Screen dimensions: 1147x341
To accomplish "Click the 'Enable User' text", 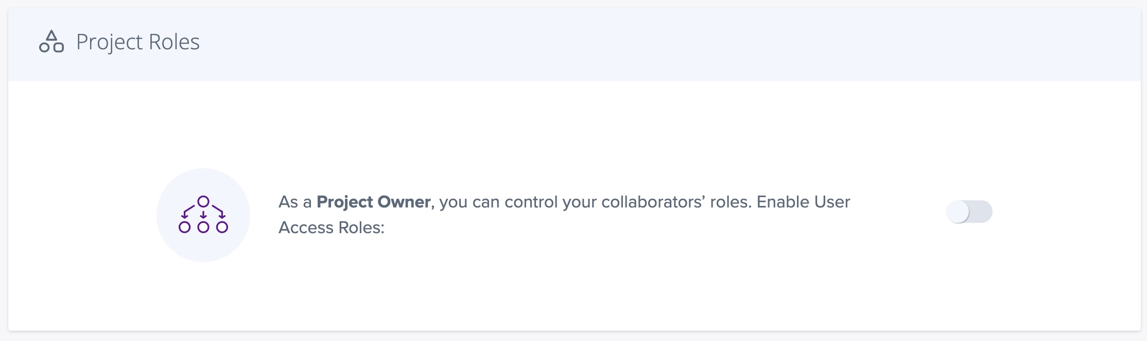I will pyautogui.click(x=803, y=202).
